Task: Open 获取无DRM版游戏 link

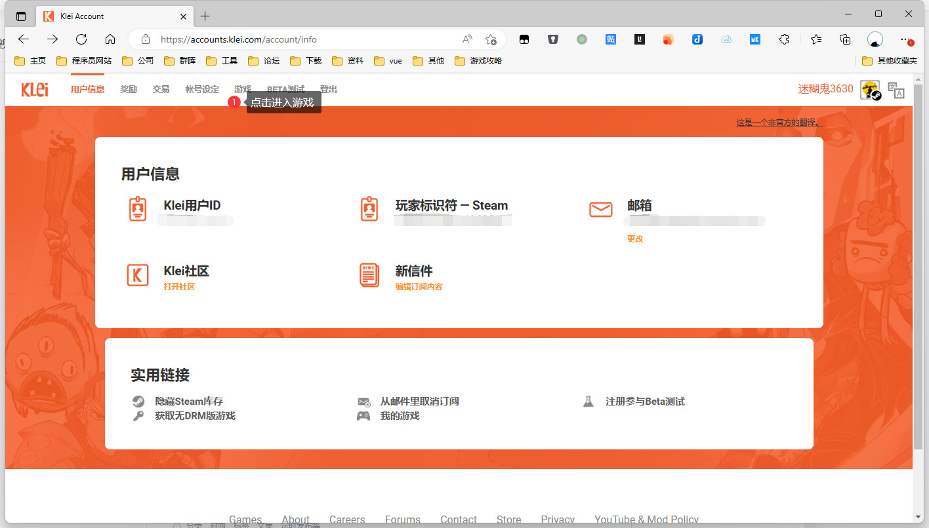Action: point(195,416)
